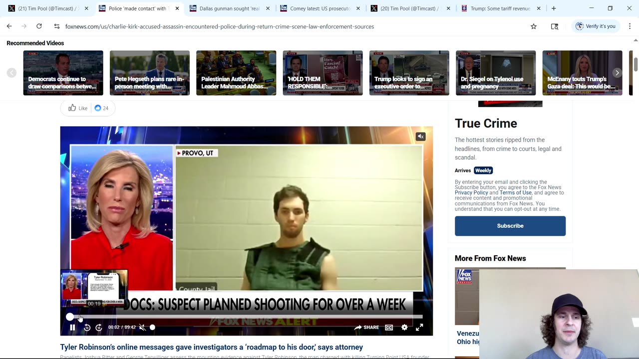View the 24 reactions count icon

(x=101, y=108)
